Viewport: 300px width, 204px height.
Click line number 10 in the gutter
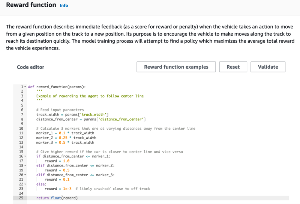(21, 129)
